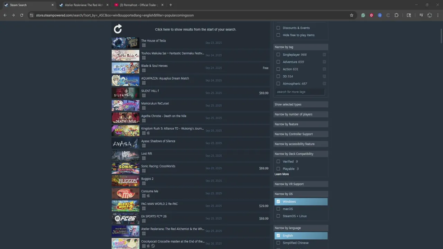Image resolution: width=443 pixels, height=249 pixels.
Task: Open the PAC-MAN WORLD 2 Re-PAC thumbnail
Action: (125, 206)
